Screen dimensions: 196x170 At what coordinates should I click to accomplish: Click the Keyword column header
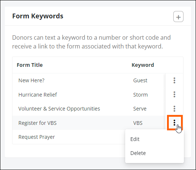pos(143,65)
